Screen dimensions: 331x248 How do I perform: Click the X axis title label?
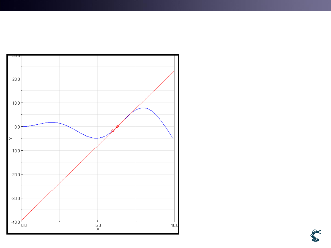[98, 229]
